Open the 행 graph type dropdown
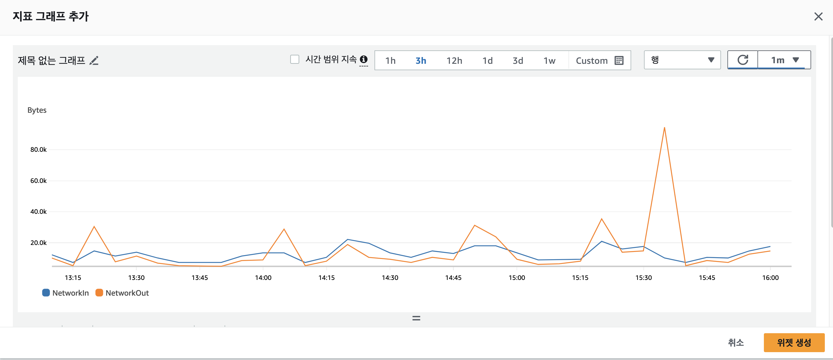Screen dimensions: 833x360 (682, 60)
